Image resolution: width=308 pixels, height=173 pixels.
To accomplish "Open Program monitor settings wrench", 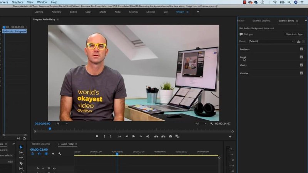I will click(x=211, y=123).
